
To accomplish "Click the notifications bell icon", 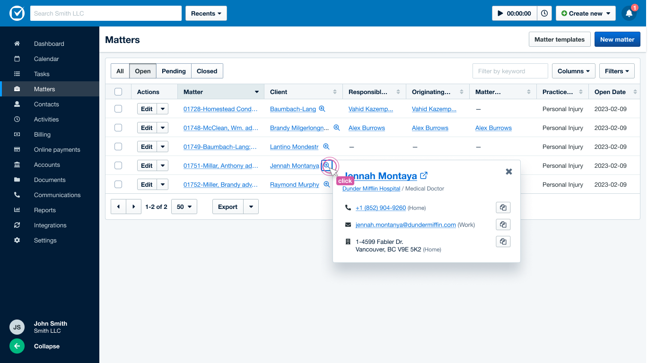I will pos(629,14).
